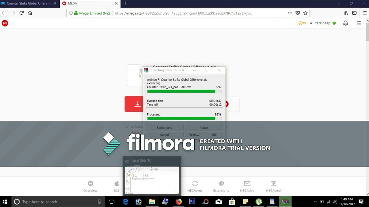Click Background in the WinRAR extraction dialog

(x=164, y=128)
